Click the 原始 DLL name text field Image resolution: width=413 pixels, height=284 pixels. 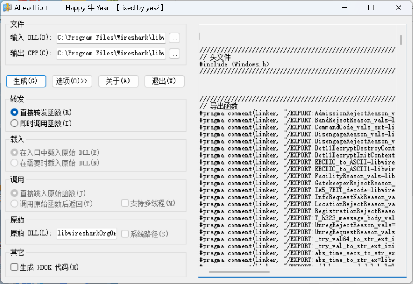click(86, 234)
